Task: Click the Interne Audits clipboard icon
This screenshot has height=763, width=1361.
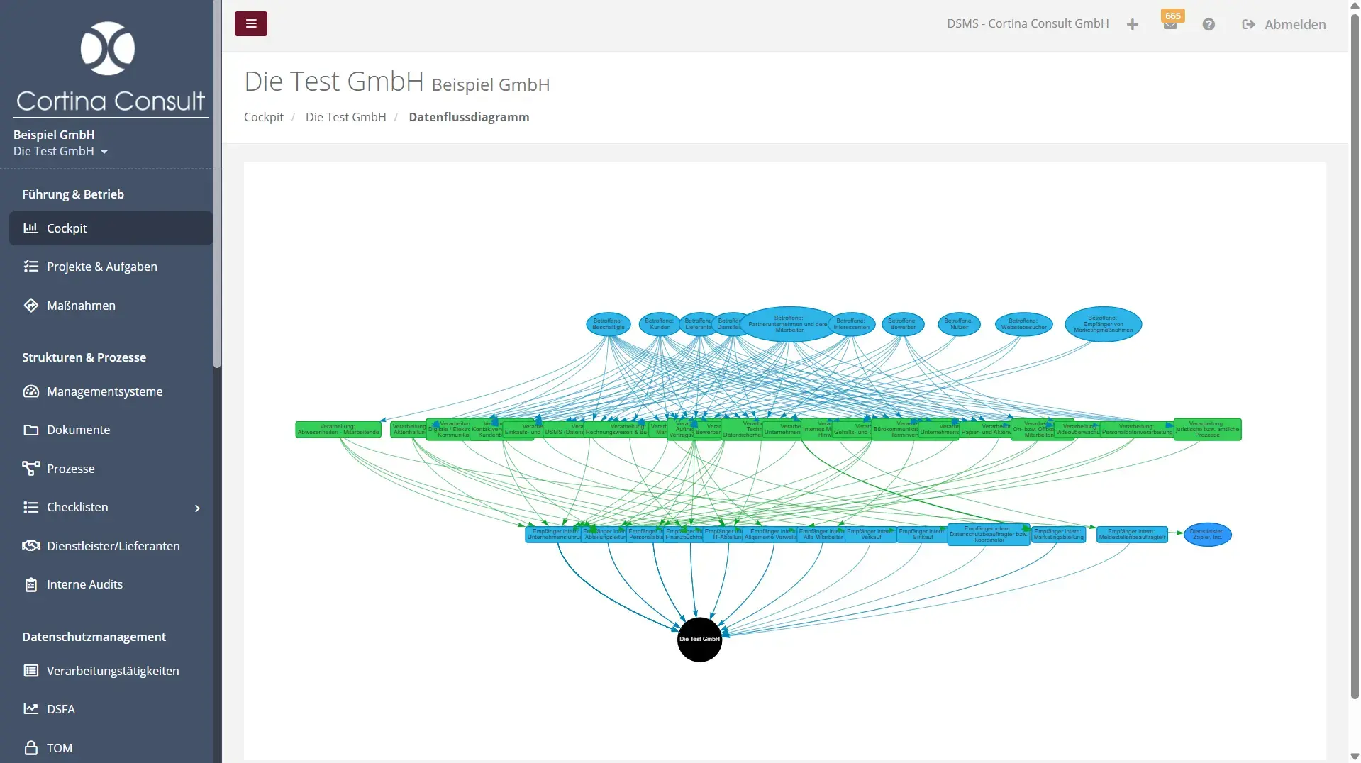Action: click(x=30, y=584)
